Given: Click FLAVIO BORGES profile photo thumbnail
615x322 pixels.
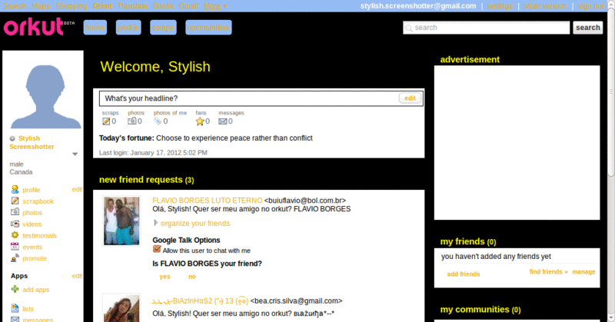Looking at the screenshot, I should click(x=121, y=221).
